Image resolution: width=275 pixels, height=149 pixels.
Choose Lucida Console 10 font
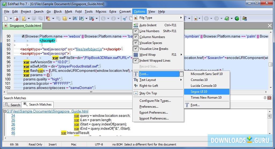click(207, 85)
